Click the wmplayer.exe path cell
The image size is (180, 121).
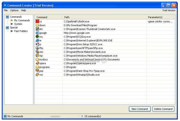point(90,56)
